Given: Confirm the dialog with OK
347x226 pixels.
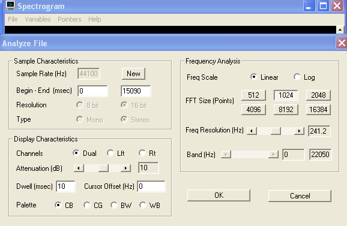Looking at the screenshot, I should [219, 195].
